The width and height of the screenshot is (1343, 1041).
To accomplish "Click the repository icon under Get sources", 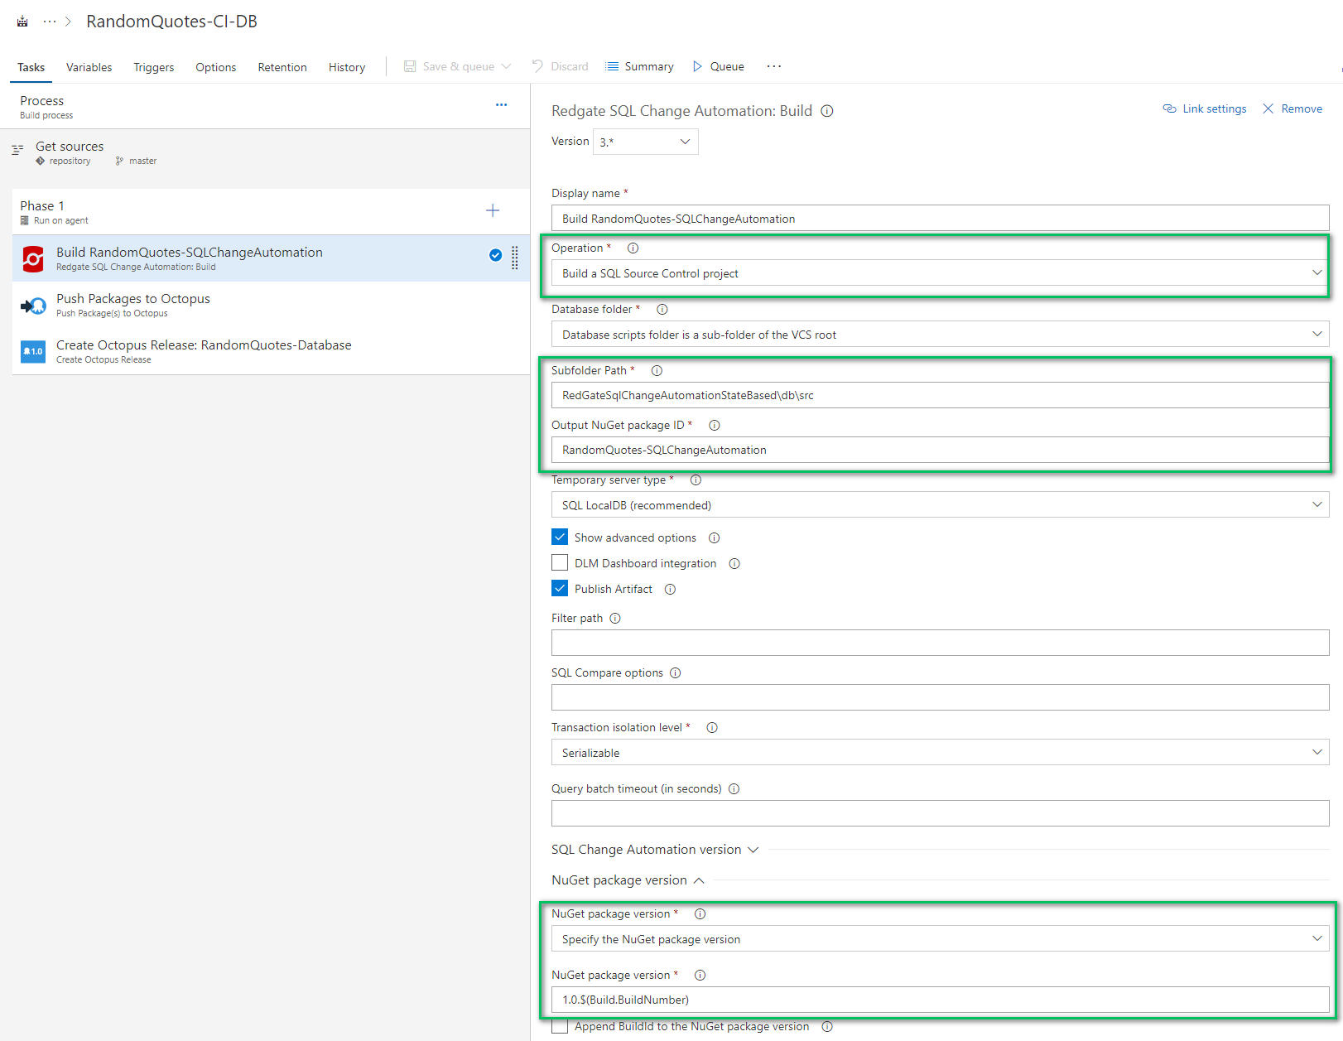I will pyautogui.click(x=40, y=161).
